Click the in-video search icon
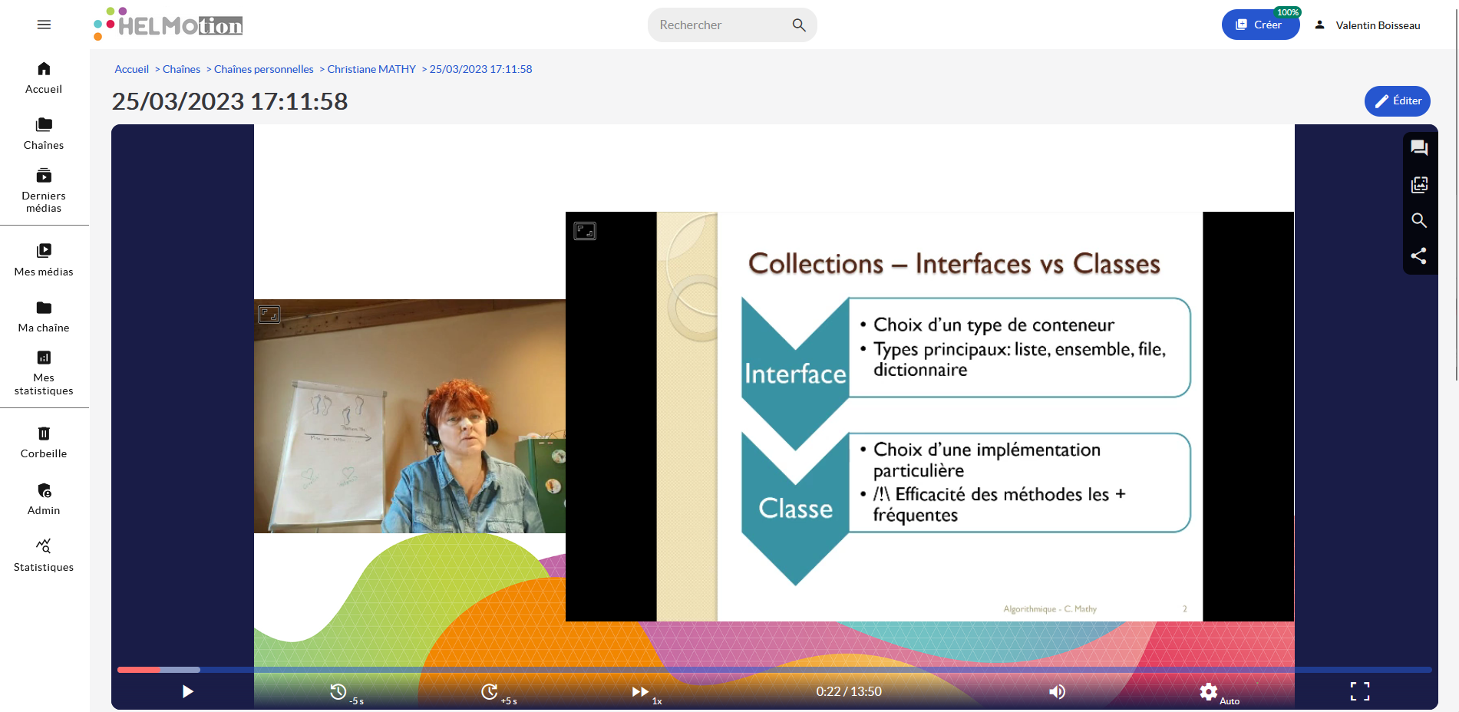1459x712 pixels. [x=1419, y=220]
